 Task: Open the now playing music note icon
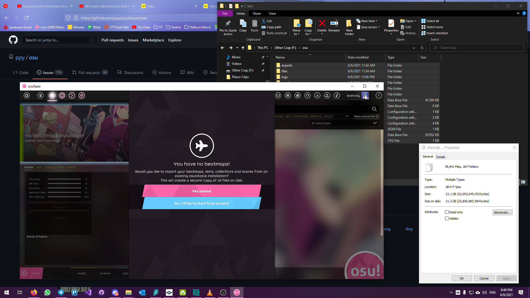click(x=337, y=95)
